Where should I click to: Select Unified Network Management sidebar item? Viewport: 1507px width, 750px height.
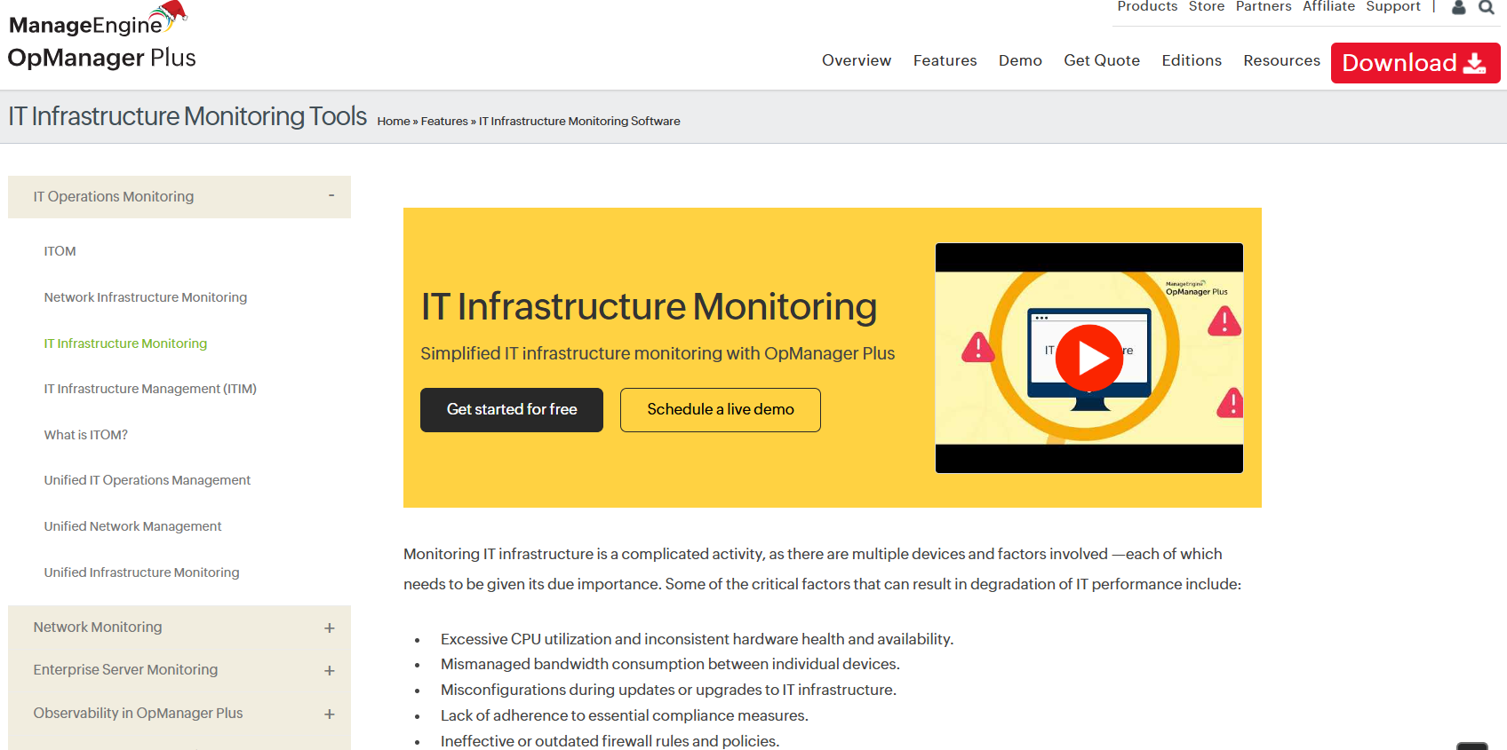click(x=133, y=526)
